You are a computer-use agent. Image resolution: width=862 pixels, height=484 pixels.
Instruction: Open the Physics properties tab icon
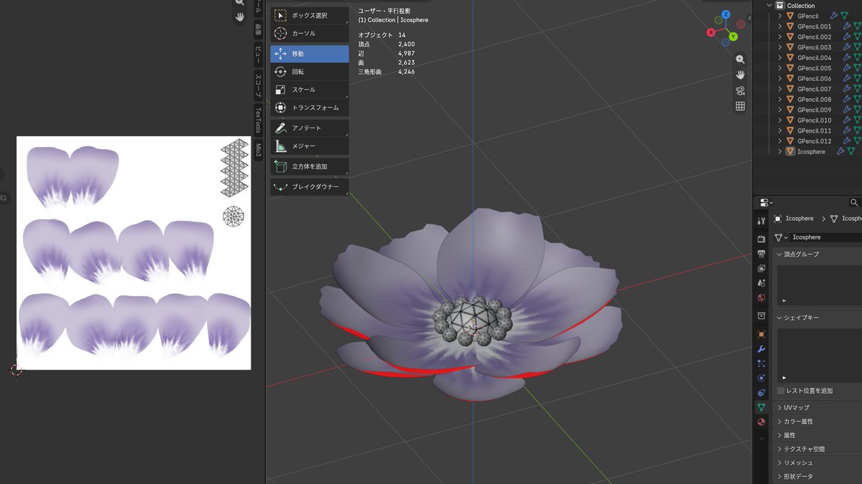[761, 378]
